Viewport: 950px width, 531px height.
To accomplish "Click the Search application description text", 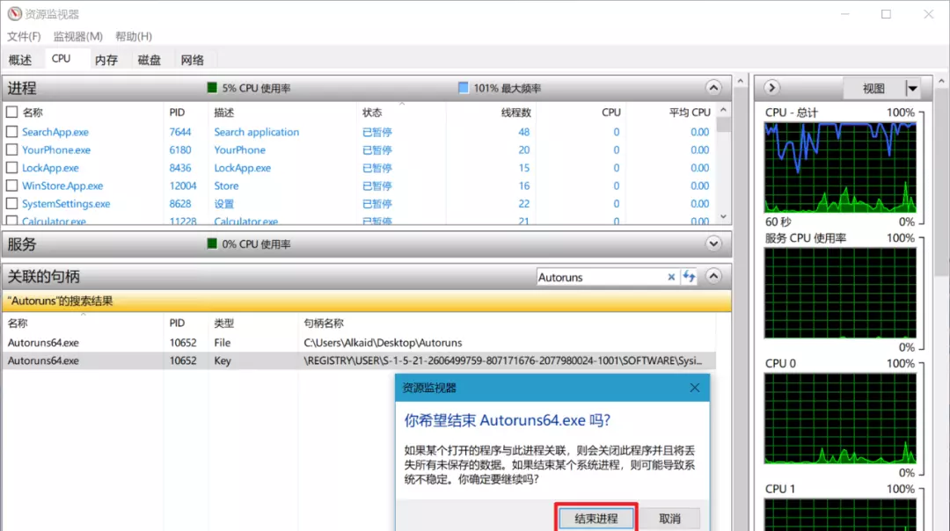I will point(256,131).
